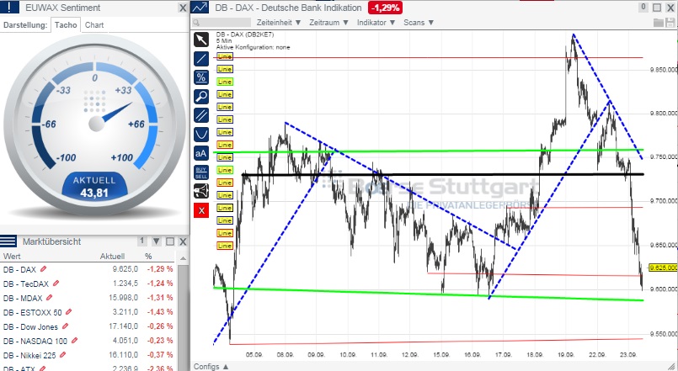Select the DB - Dow Jones row name
Image resolution: width=678 pixels, height=371 pixels.
30,326
